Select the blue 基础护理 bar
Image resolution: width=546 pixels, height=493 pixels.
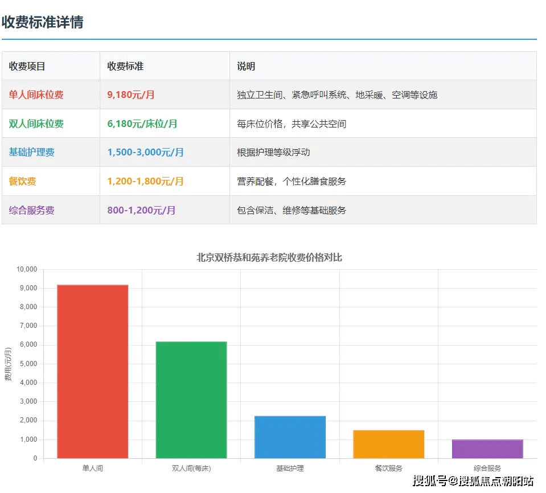tap(290, 437)
